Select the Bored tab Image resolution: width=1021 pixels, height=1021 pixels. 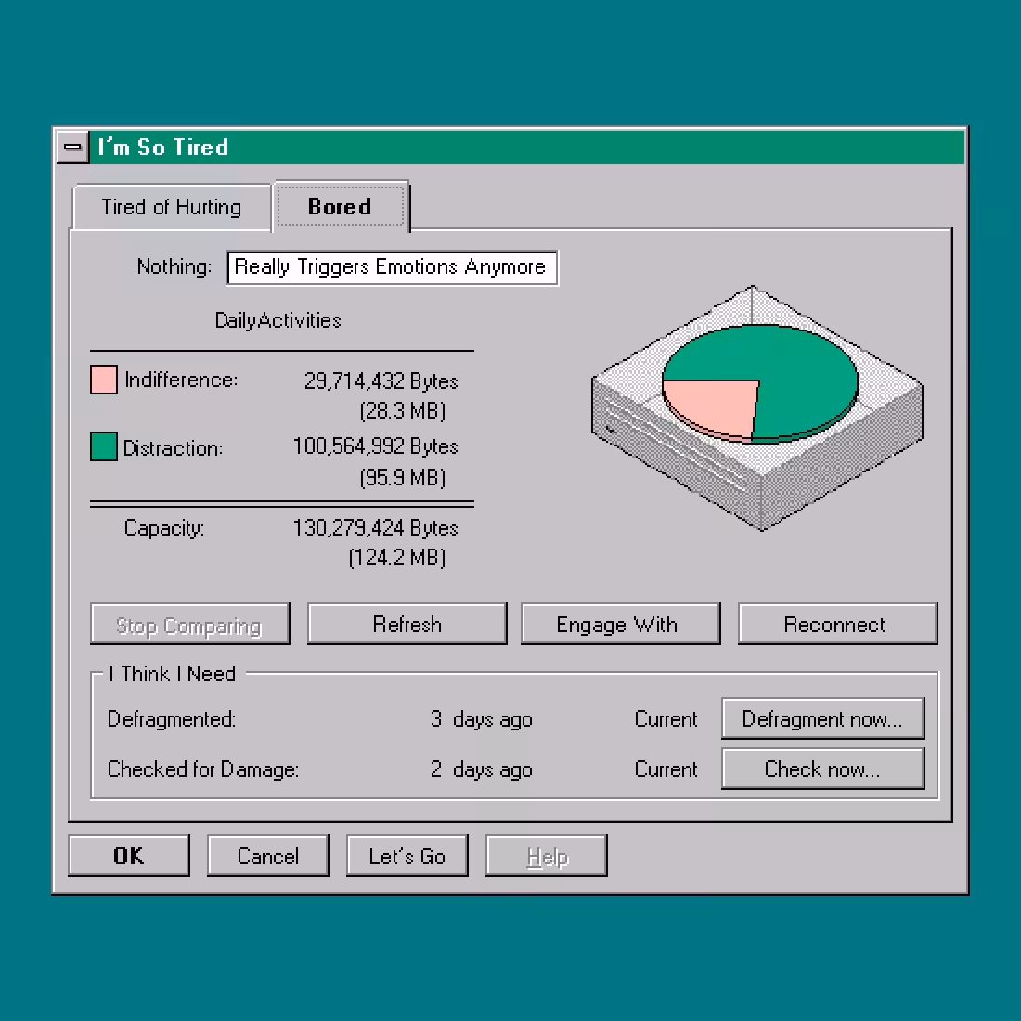tap(341, 206)
